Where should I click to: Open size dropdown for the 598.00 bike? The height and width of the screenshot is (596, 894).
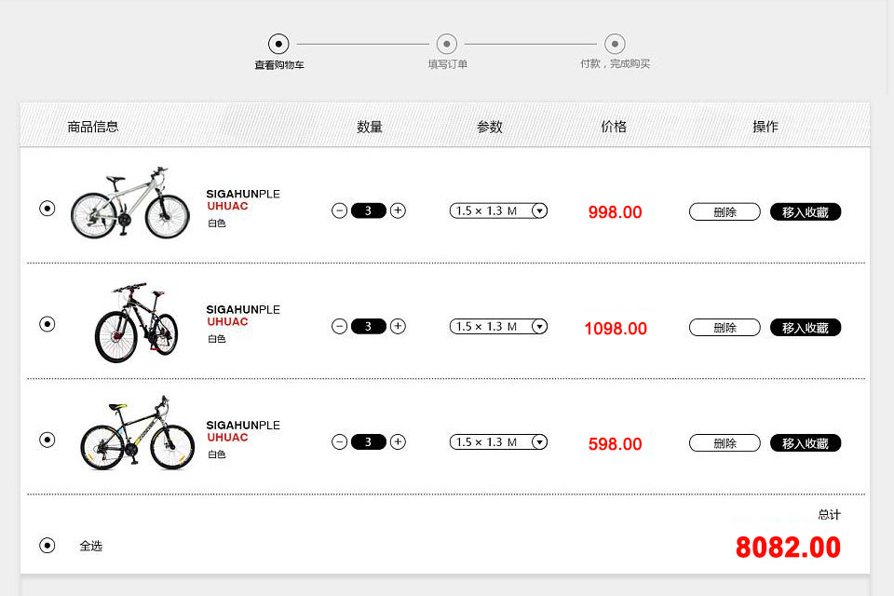pos(538,442)
